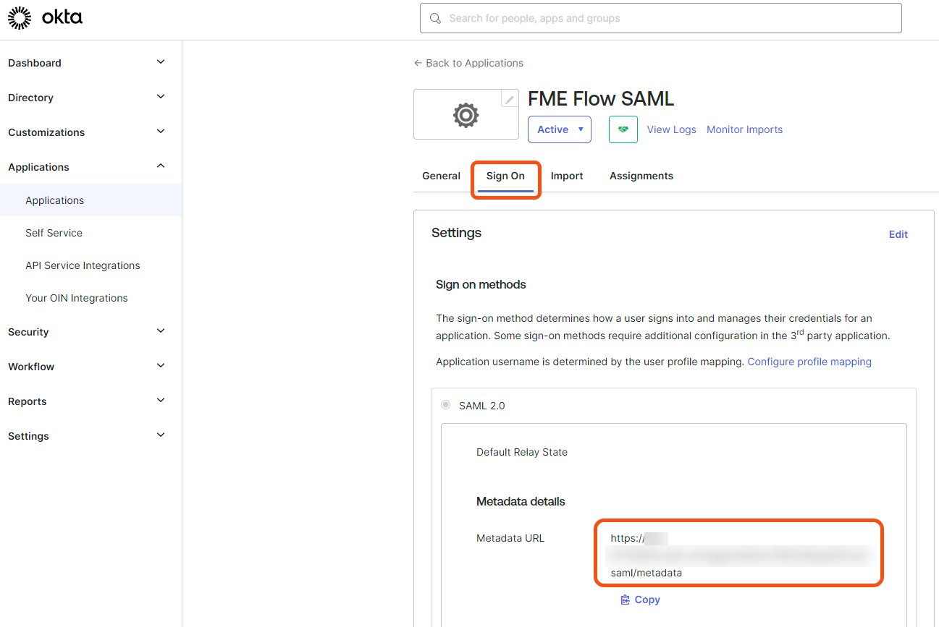The image size is (939, 627).
Task: Click the pencil icon on app logo
Action: click(x=510, y=99)
